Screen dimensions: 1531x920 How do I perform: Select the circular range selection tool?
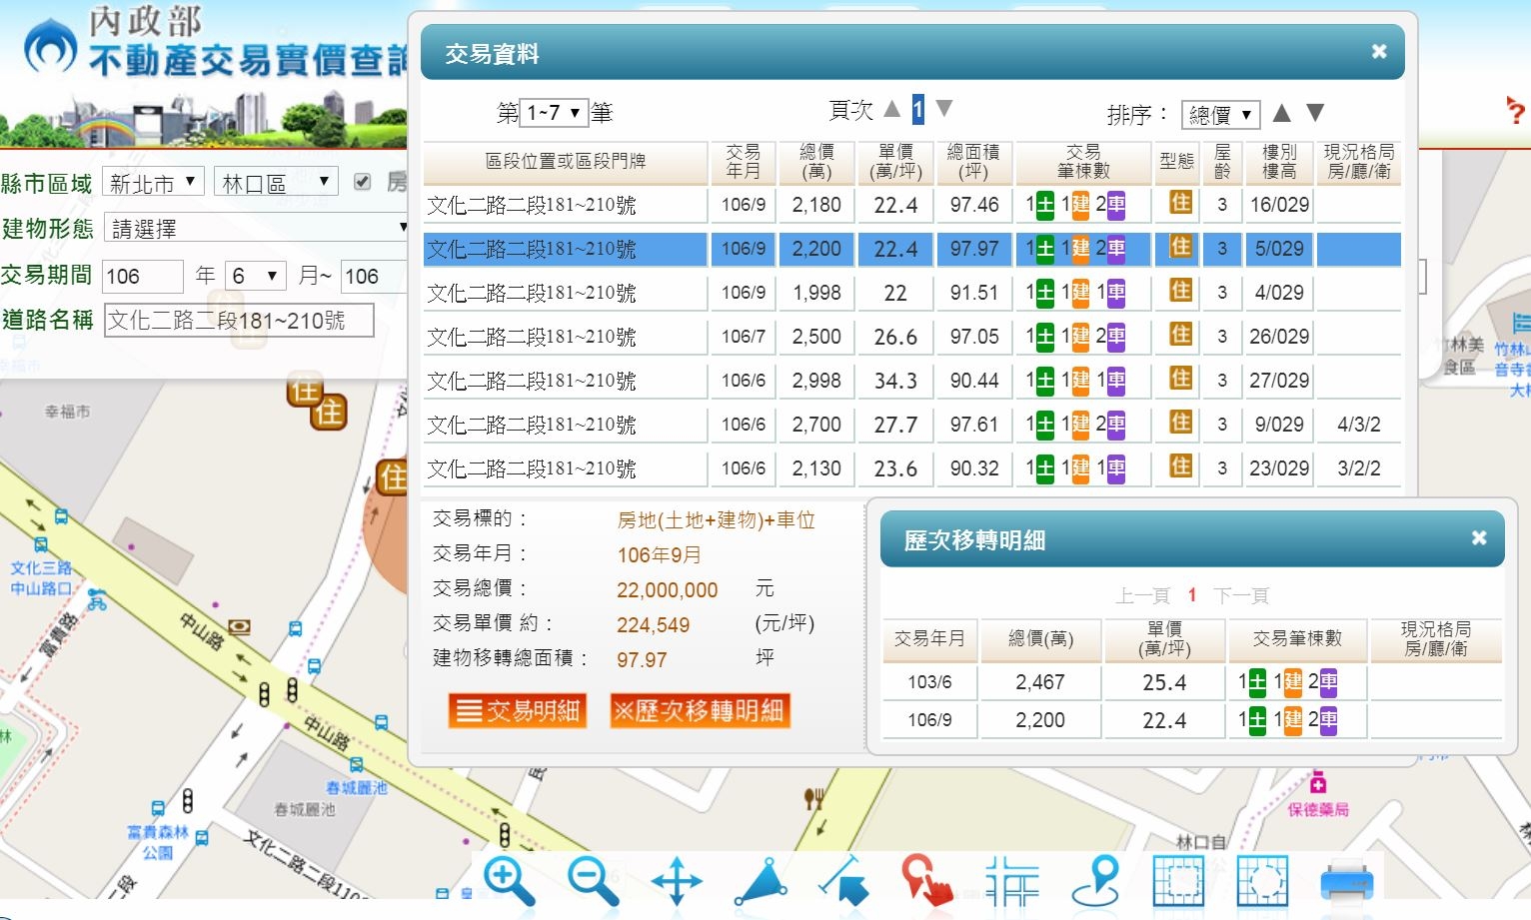click(1262, 882)
